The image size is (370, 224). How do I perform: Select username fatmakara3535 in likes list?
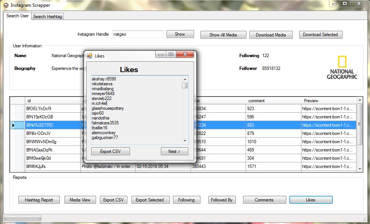tap(105, 123)
